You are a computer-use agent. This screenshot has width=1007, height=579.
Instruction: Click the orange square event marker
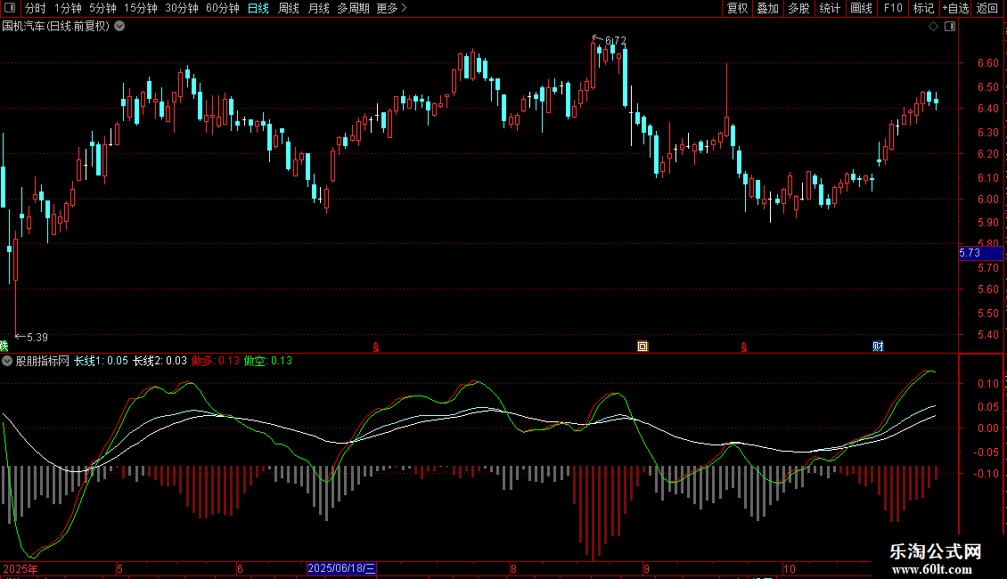643,347
